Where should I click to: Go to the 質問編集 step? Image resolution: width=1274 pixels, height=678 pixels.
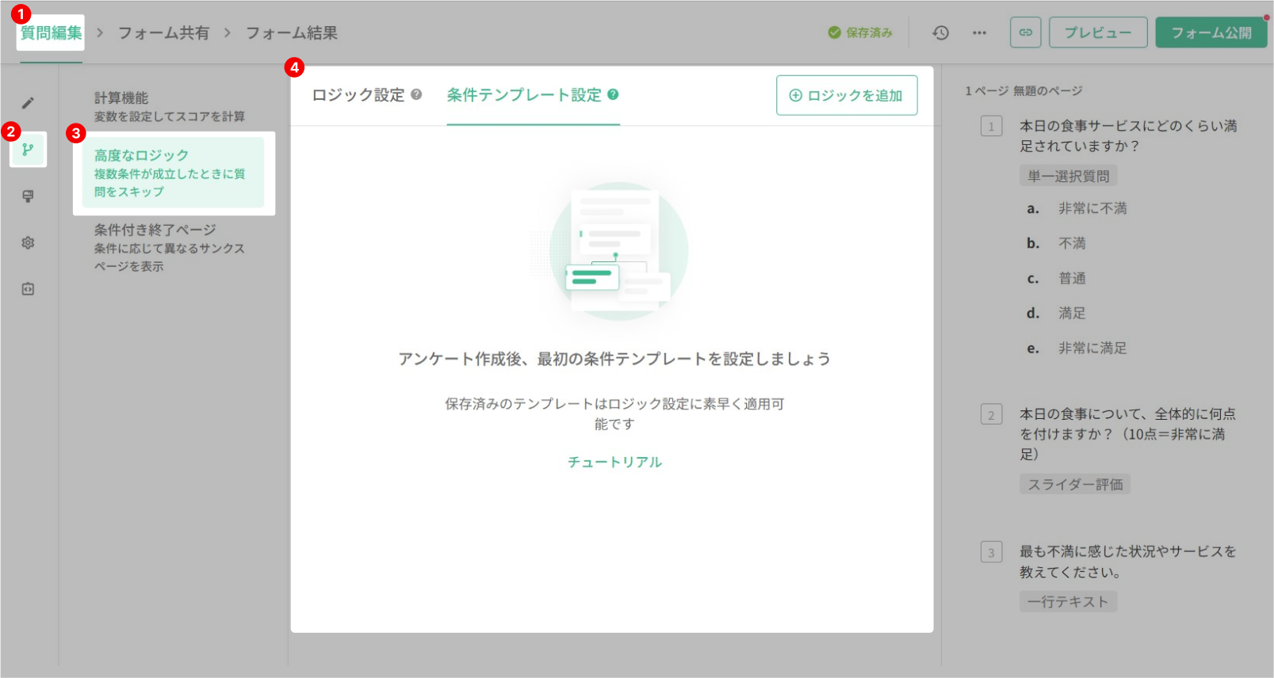click(x=51, y=32)
